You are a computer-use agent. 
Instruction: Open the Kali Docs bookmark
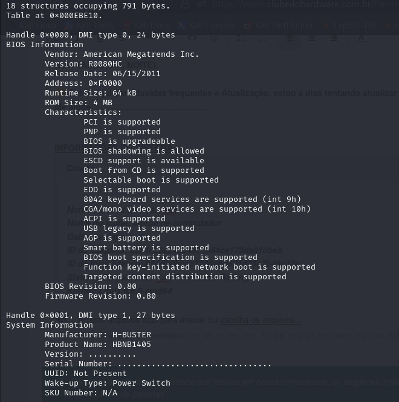point(146,25)
